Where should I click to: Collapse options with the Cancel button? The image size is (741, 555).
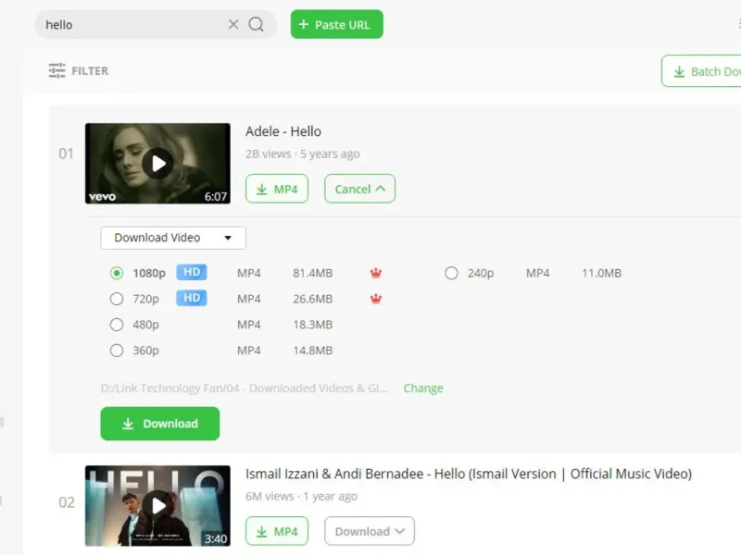(x=359, y=189)
